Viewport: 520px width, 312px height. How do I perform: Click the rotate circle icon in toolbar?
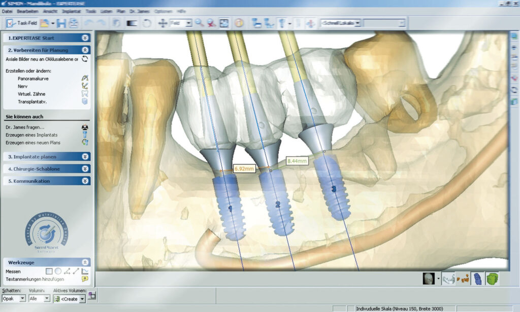click(x=147, y=23)
